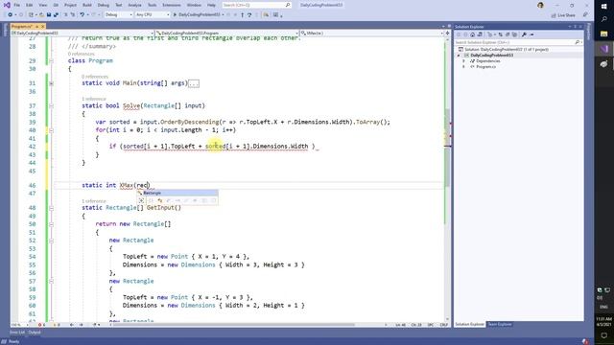Click the Open File toolbar icon
Viewport: 614px width, 345px height.
(41, 15)
